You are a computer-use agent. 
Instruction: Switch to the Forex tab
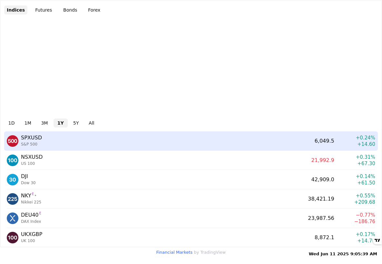click(94, 10)
